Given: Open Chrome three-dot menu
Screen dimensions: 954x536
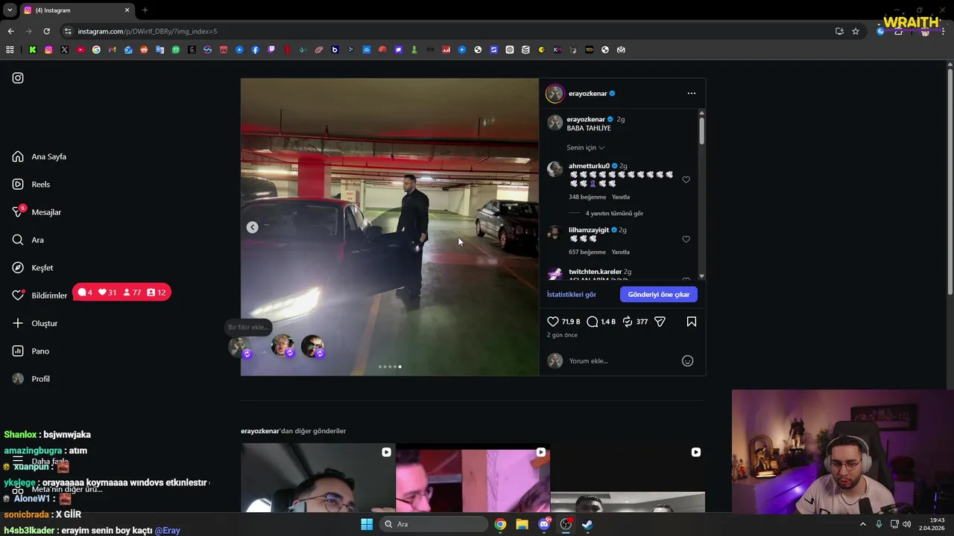Looking at the screenshot, I should [x=943, y=31].
